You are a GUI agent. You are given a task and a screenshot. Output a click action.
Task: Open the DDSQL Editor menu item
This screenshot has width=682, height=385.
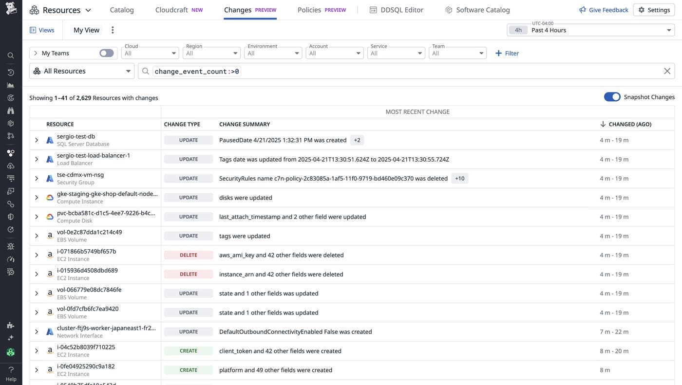(x=402, y=9)
